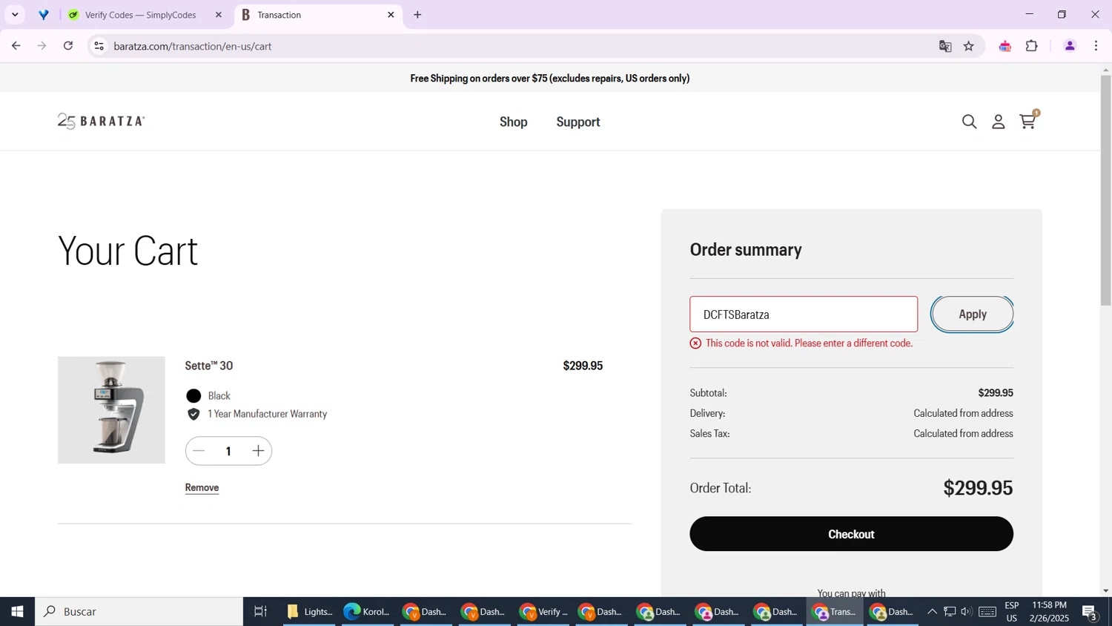Open the Windows Start menu
Screen dimensions: 1112x626
click(x=17, y=612)
